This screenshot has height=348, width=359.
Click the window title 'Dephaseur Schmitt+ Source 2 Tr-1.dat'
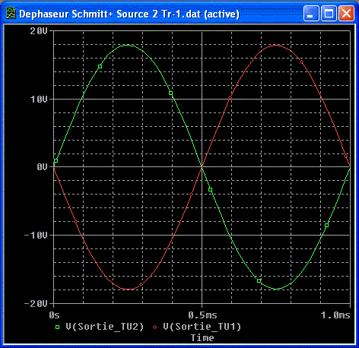coord(110,14)
